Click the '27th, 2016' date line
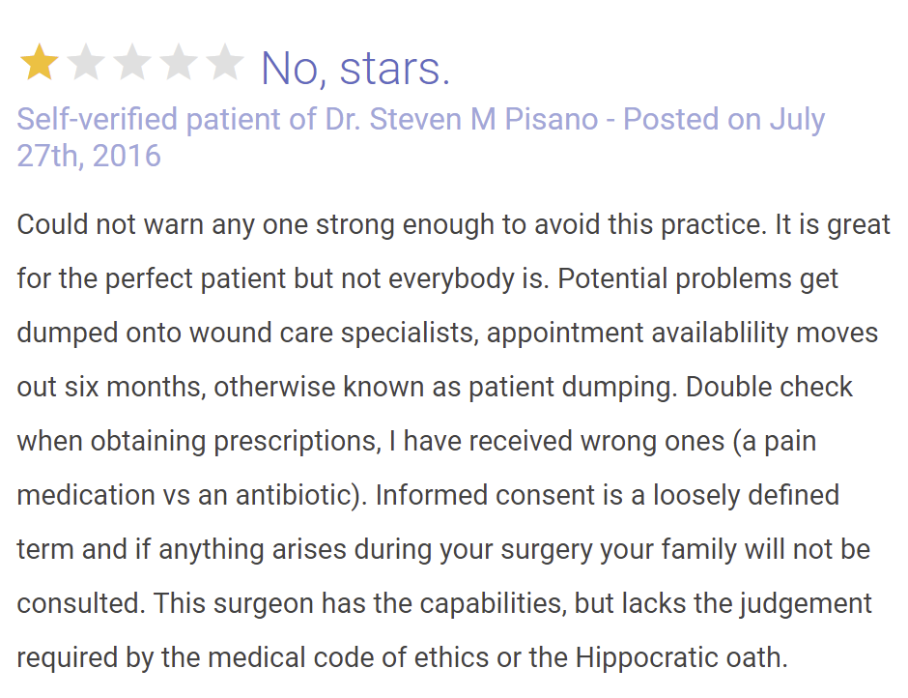This screenshot has height=698, width=908. [x=89, y=156]
